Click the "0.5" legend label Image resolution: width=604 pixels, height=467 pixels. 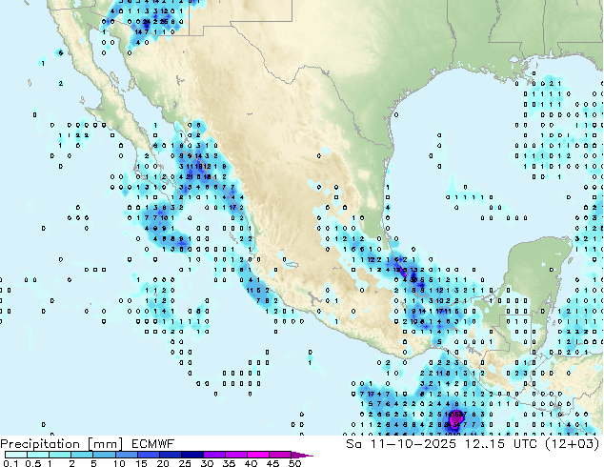coord(32,463)
